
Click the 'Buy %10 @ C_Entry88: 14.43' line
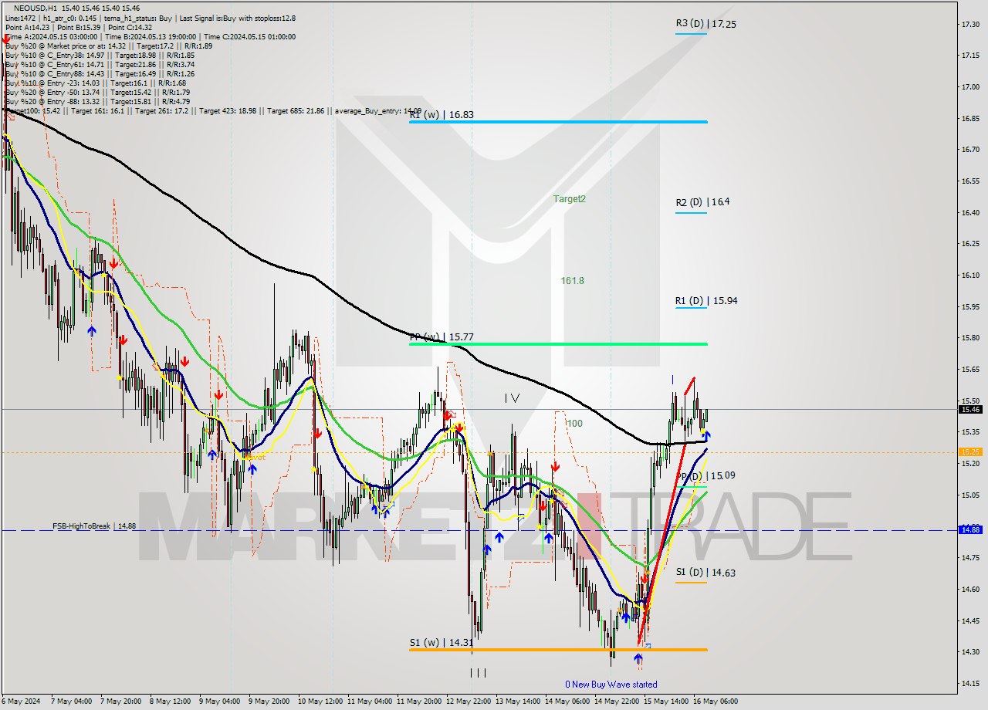pyautogui.click(x=55, y=73)
